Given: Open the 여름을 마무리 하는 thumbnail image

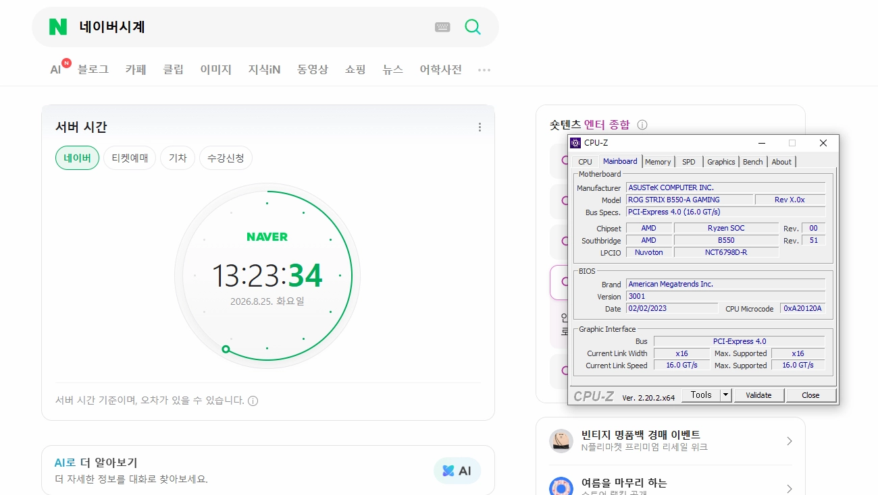Looking at the screenshot, I should 561,487.
